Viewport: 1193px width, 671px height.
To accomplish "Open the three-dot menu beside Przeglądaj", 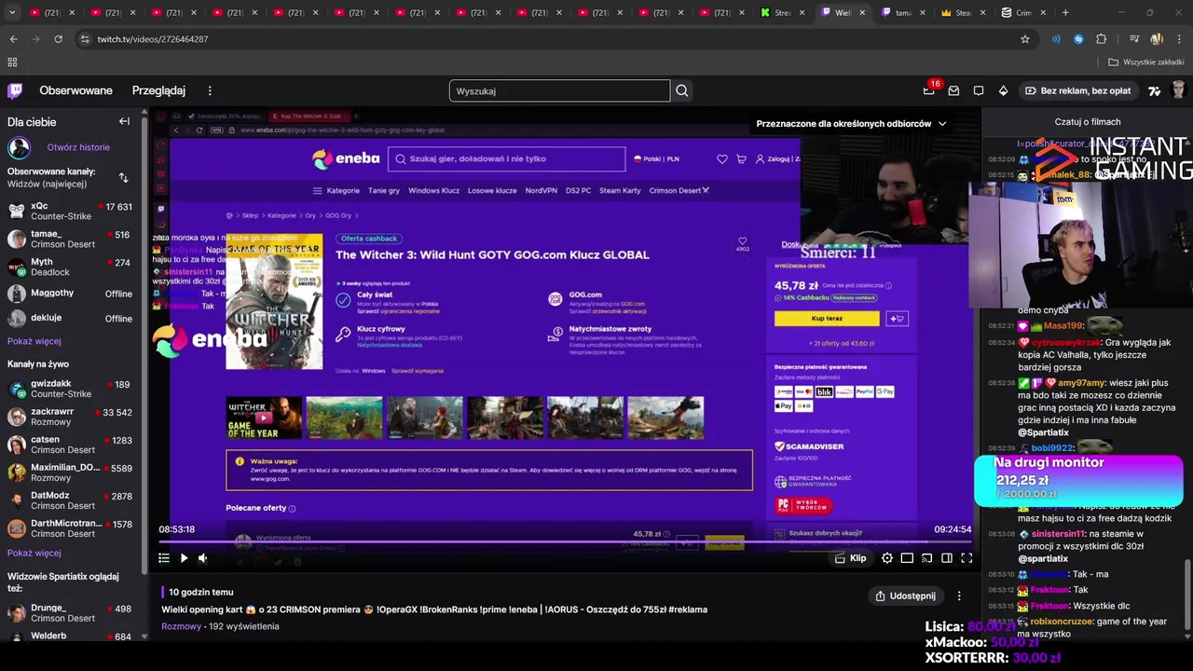I will (210, 90).
